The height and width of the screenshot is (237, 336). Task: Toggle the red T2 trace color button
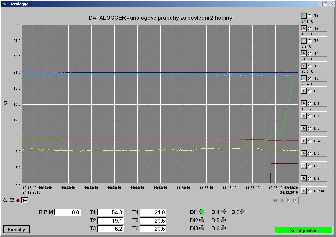pyautogui.click(x=304, y=29)
